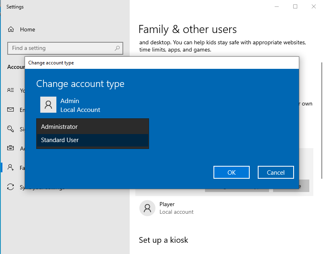The height and width of the screenshot is (254, 323).
Task: Click the Admin account avatar in the dialog
Action: tap(48, 105)
